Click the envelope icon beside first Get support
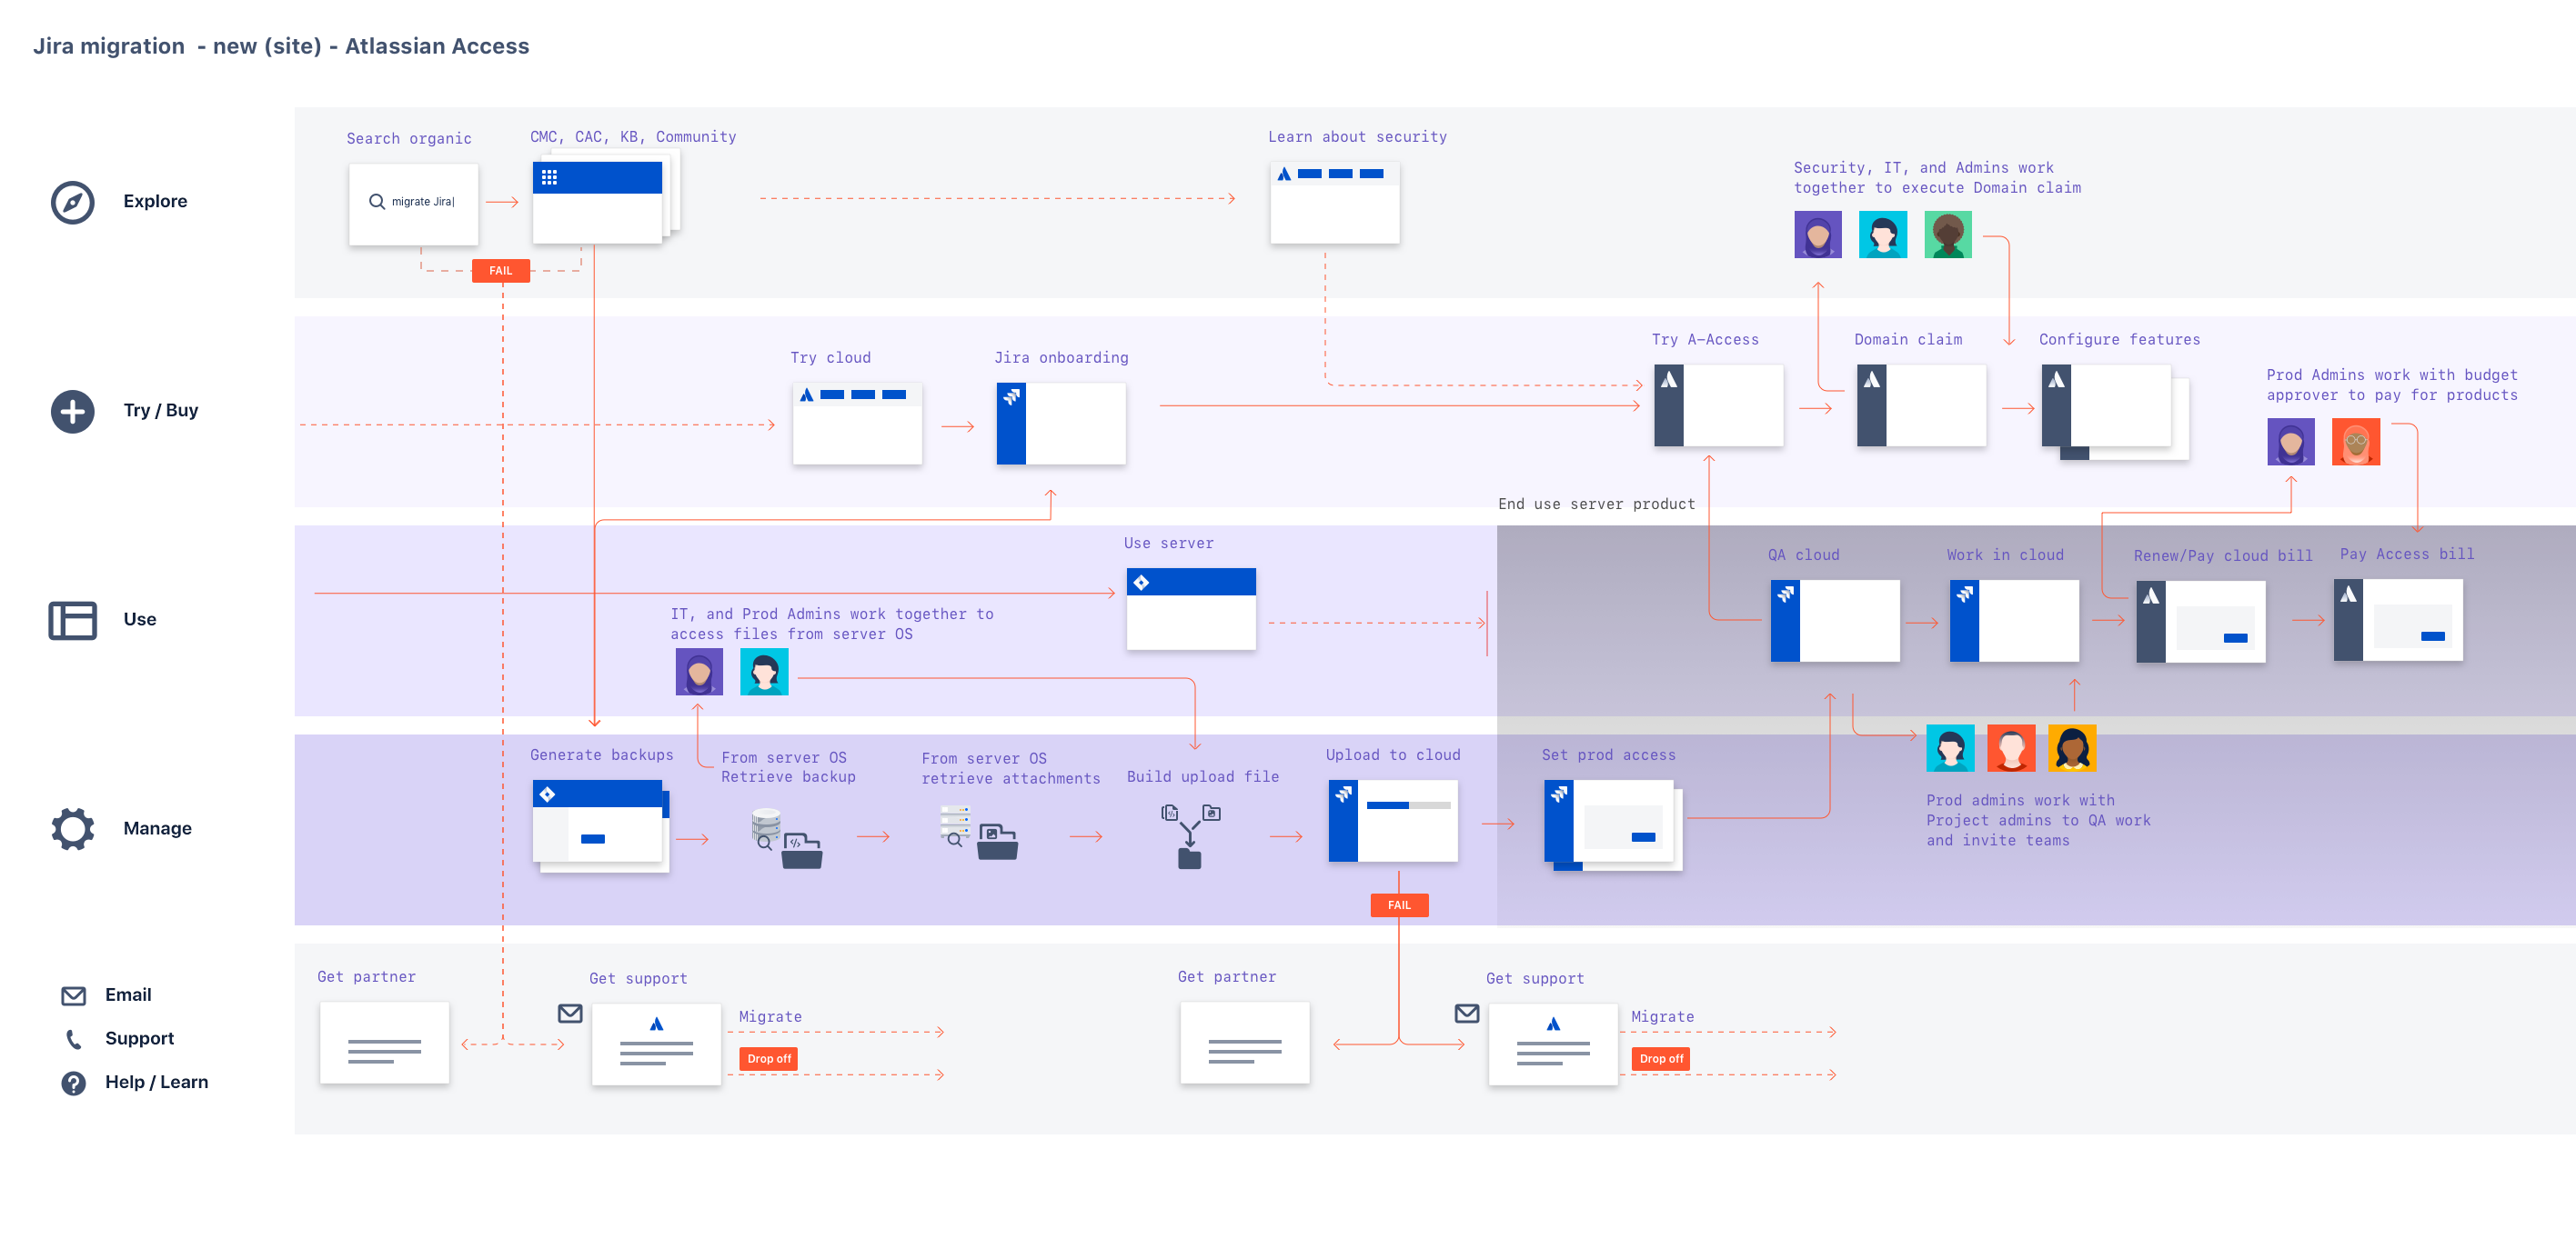Screen dimensions: 2576x1239 coord(570,1014)
